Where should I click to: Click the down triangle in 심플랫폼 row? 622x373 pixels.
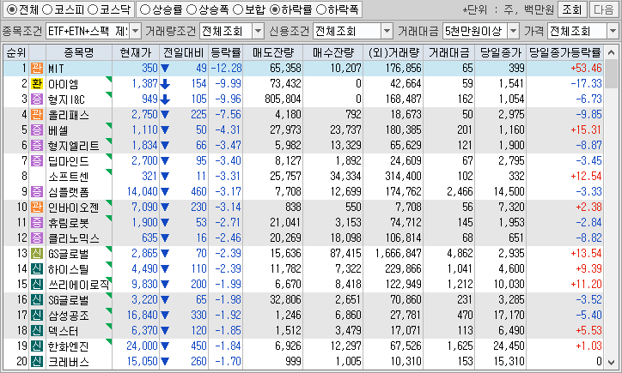click(165, 192)
